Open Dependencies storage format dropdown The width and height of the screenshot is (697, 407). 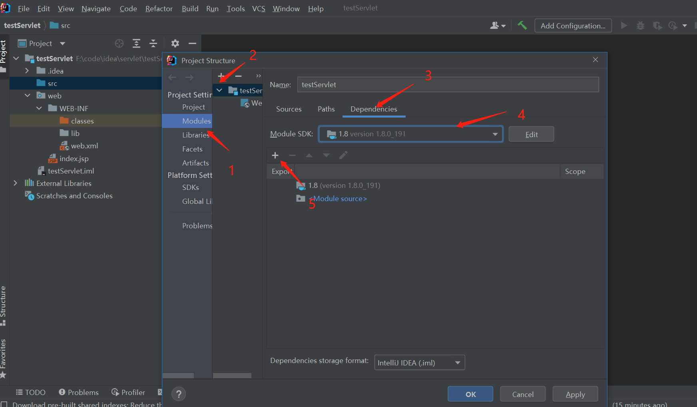pyautogui.click(x=420, y=362)
